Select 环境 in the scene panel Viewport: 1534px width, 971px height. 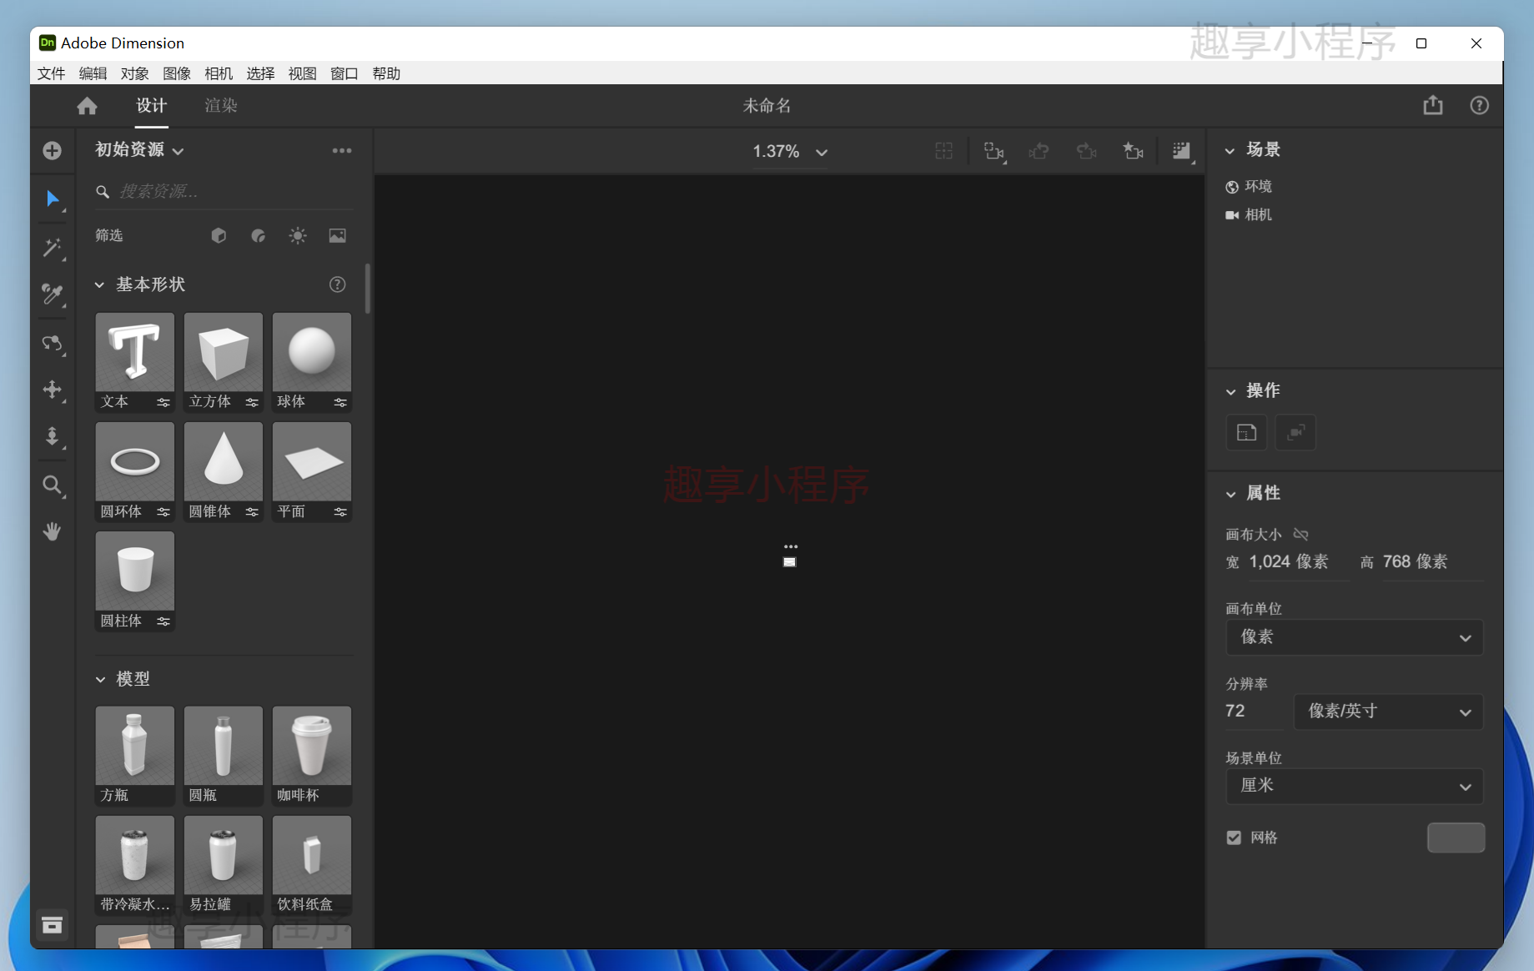point(1249,187)
